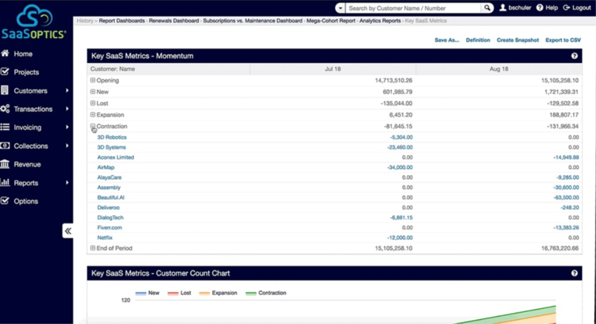Toggle Expansion series orange legend swatch

point(204,293)
